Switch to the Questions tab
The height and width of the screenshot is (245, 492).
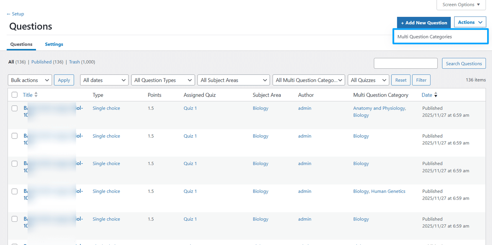point(21,44)
